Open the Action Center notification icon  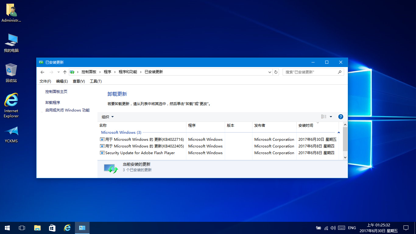[406, 228]
